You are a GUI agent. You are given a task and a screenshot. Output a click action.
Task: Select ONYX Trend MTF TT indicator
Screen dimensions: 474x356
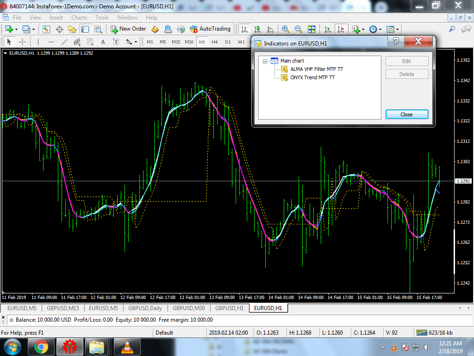pyautogui.click(x=312, y=77)
